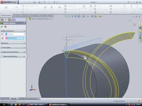
Task: Click the Editando Pieza status text
Action: pyautogui.click(x=119, y=101)
